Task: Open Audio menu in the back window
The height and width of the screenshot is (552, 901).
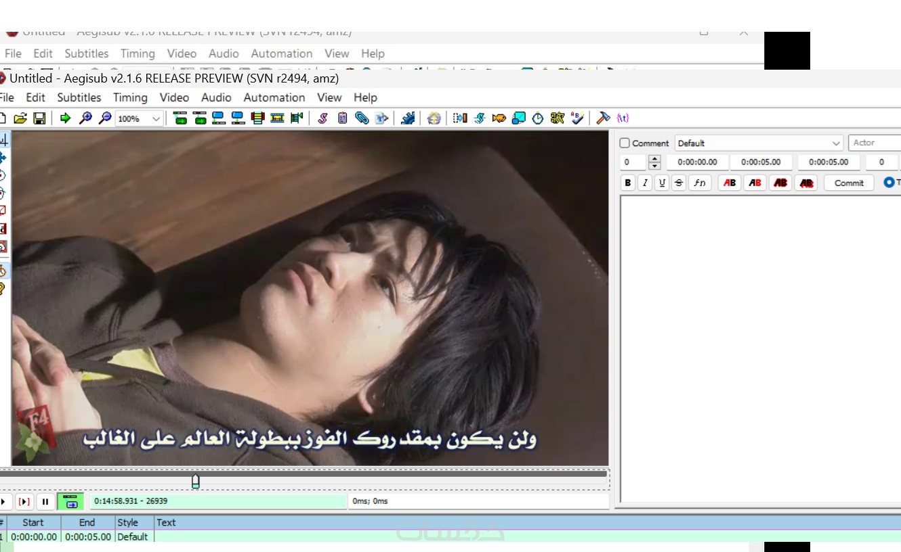Action: click(x=224, y=53)
